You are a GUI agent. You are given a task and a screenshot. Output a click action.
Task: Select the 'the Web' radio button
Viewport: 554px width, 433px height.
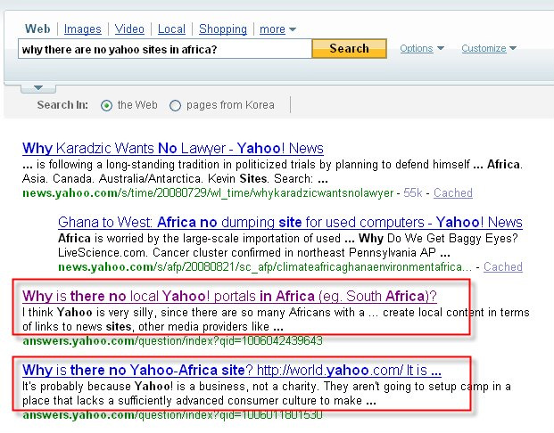[106, 105]
